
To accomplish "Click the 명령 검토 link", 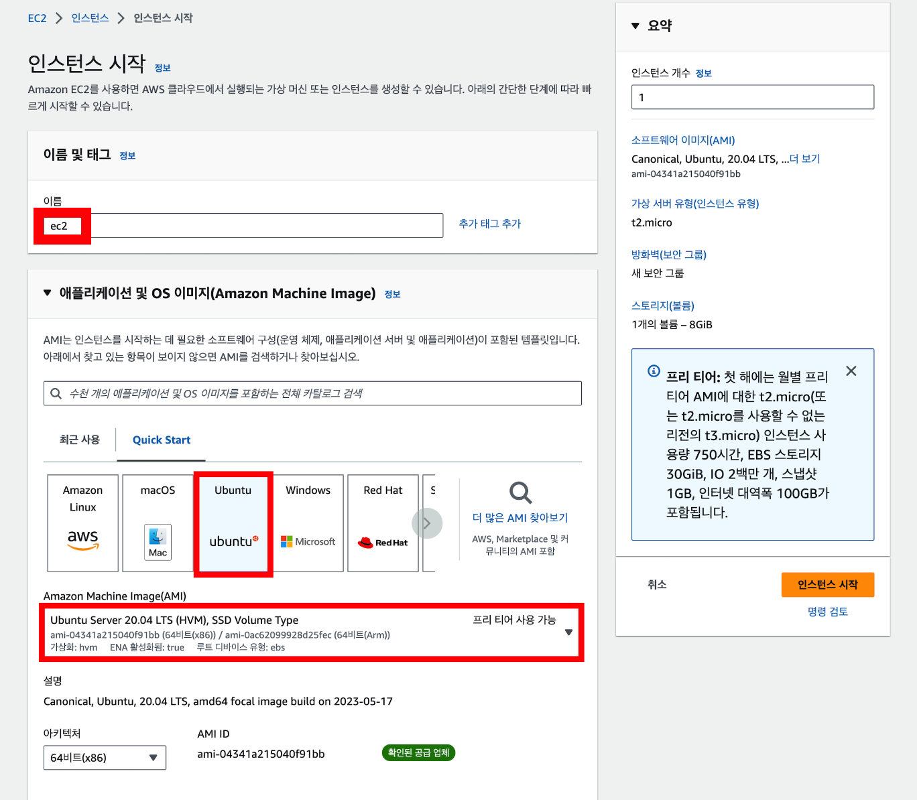I will pos(828,612).
